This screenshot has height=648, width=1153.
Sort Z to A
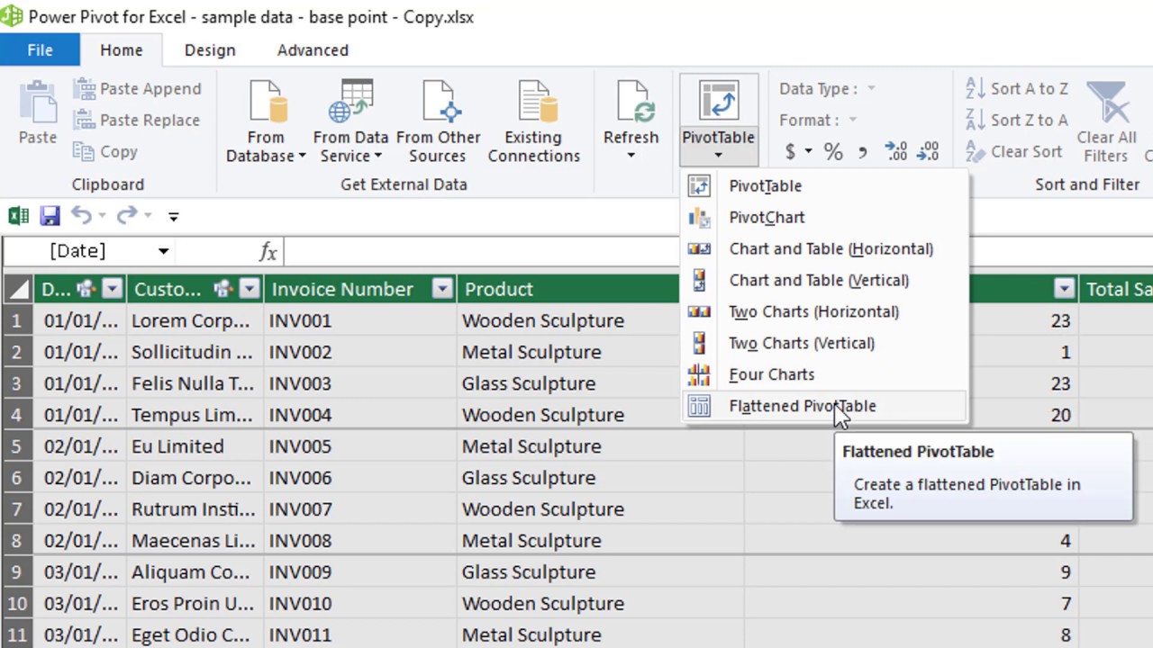pyautogui.click(x=1017, y=120)
